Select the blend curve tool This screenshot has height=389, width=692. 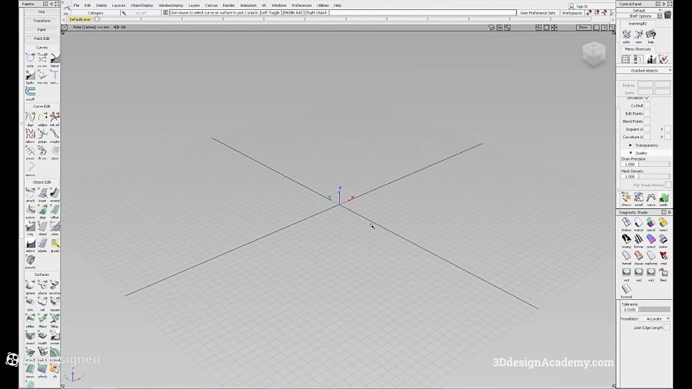click(x=55, y=58)
